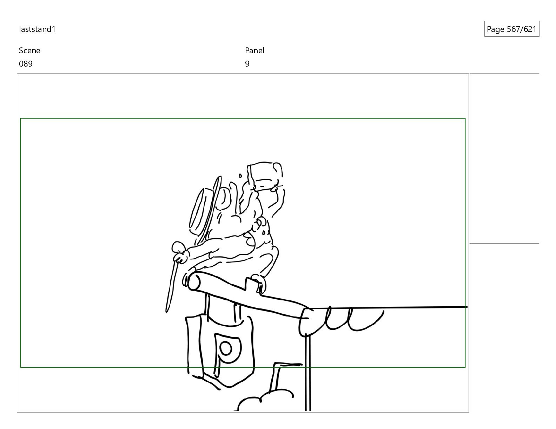The height and width of the screenshot is (429, 556).
Task: Select the 'Scene' label
Action: click(29, 50)
